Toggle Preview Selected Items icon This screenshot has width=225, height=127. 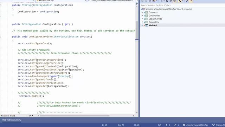[191, 1]
